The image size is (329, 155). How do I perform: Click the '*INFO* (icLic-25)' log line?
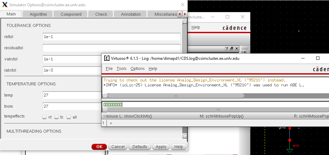(x=204, y=85)
